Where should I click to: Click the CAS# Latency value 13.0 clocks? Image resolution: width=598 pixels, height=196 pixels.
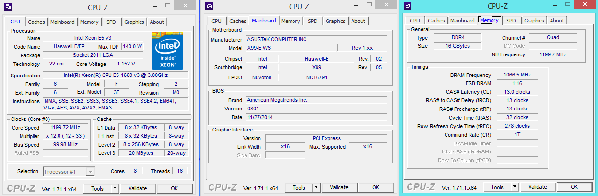[517, 92]
